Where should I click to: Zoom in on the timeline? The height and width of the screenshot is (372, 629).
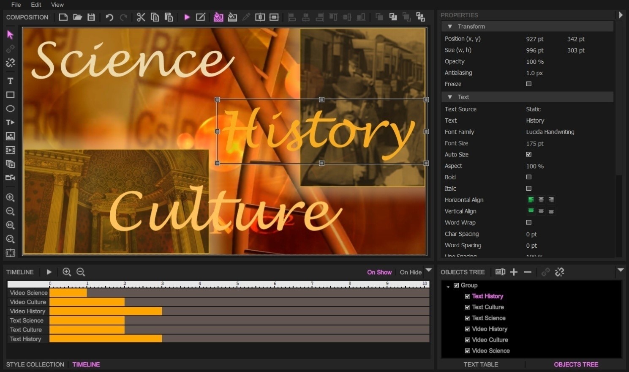point(67,272)
